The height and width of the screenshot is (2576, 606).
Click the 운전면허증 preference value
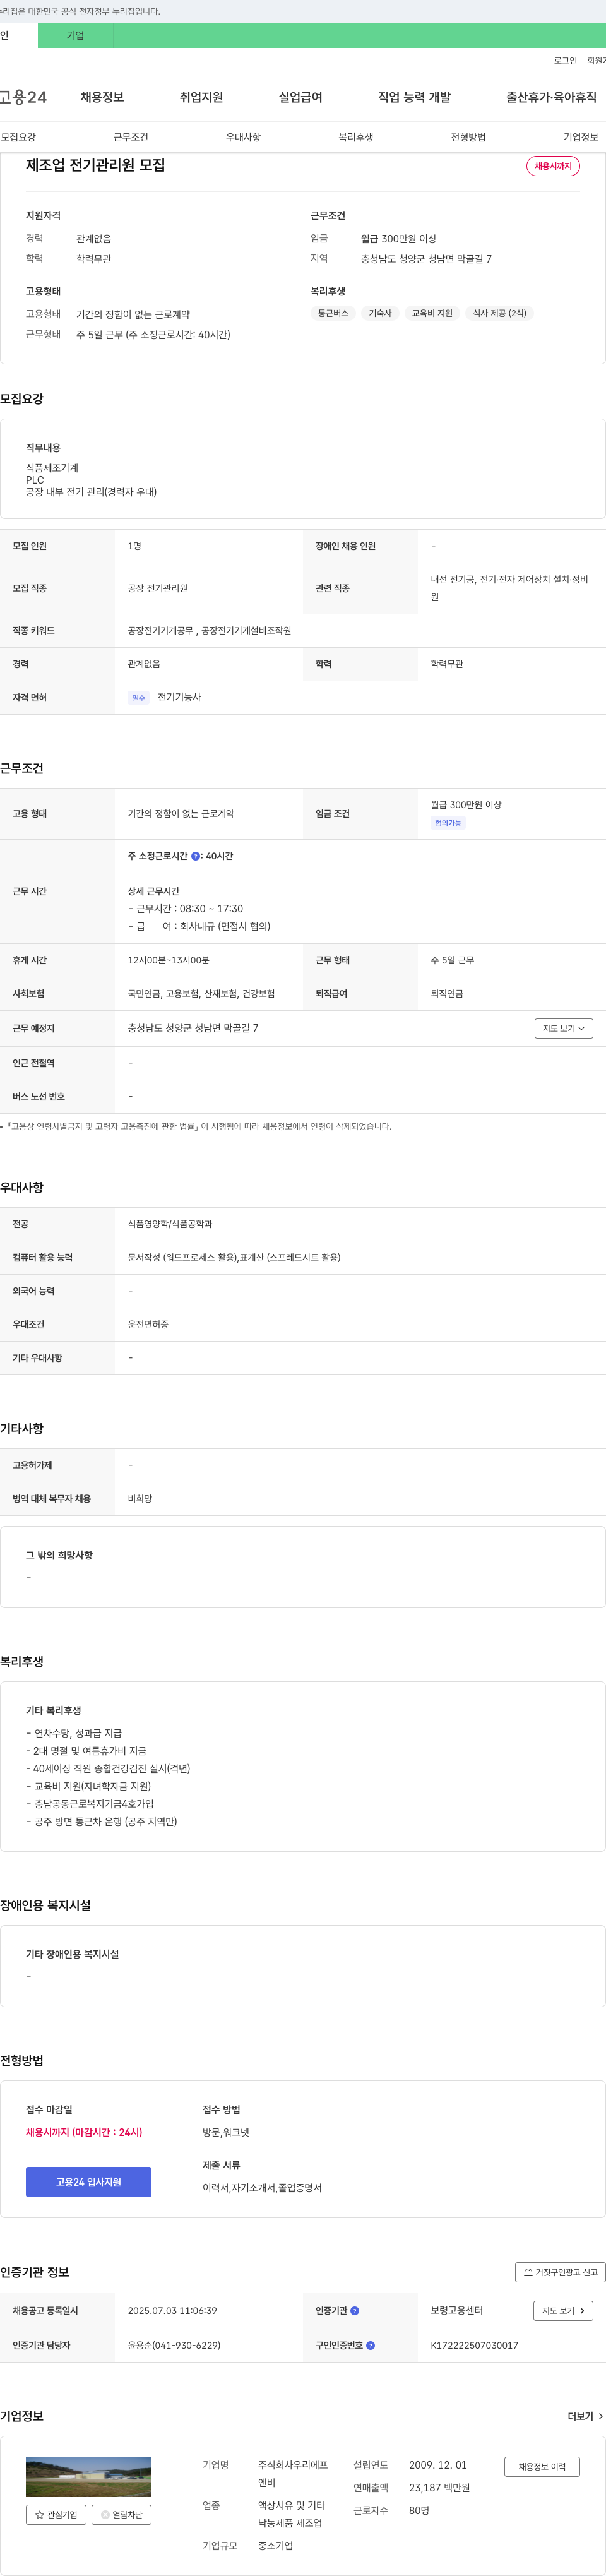tap(148, 1324)
